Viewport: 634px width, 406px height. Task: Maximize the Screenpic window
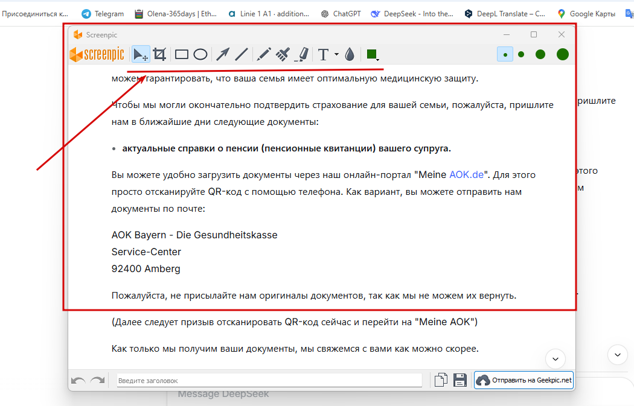tap(534, 34)
